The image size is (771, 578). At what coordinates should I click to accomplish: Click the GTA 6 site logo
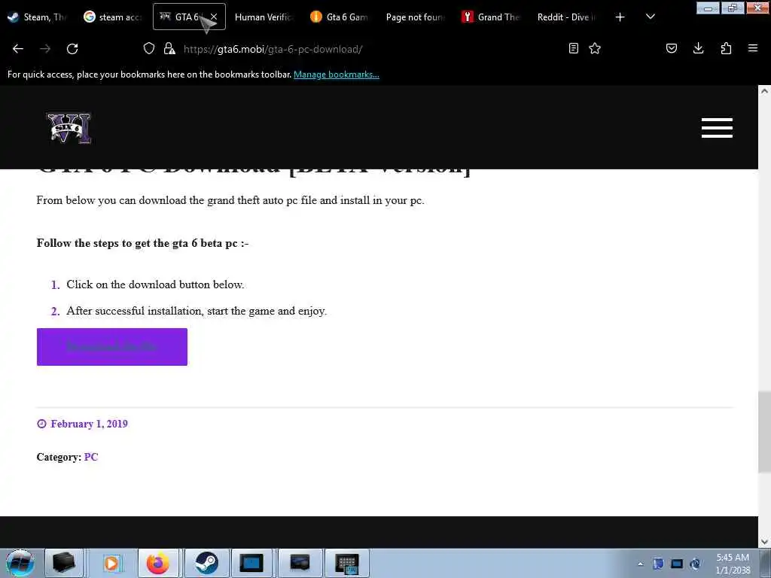69,128
